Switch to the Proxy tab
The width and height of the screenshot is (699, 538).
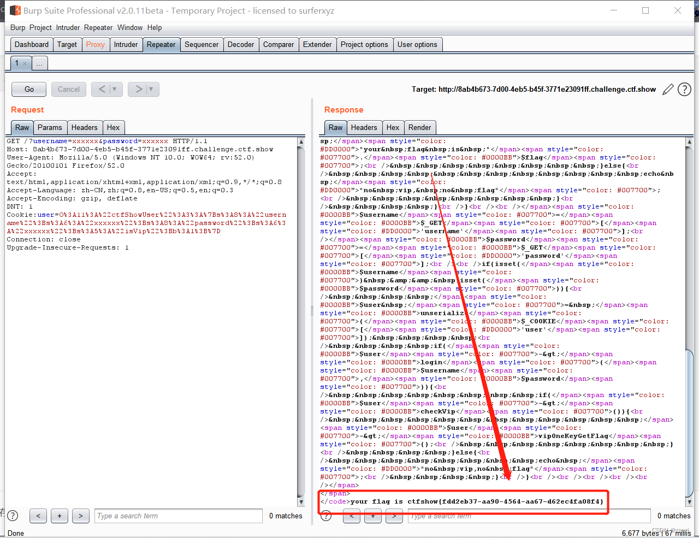coord(96,44)
